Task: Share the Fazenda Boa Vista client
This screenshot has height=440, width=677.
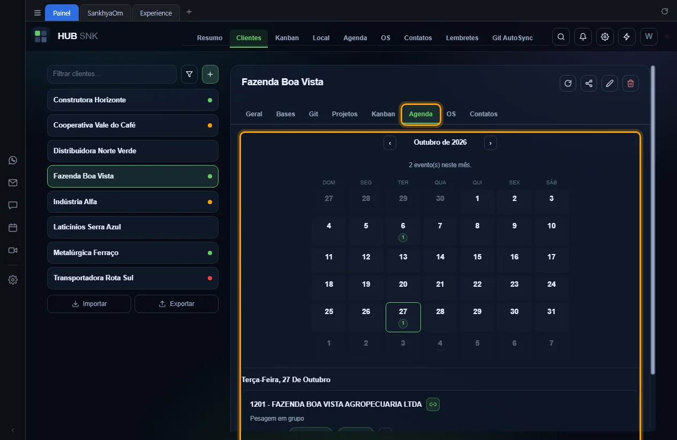Action: [x=589, y=83]
